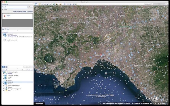
Task: Select the Add Path toolbar tool
Action: tap(45, 4)
